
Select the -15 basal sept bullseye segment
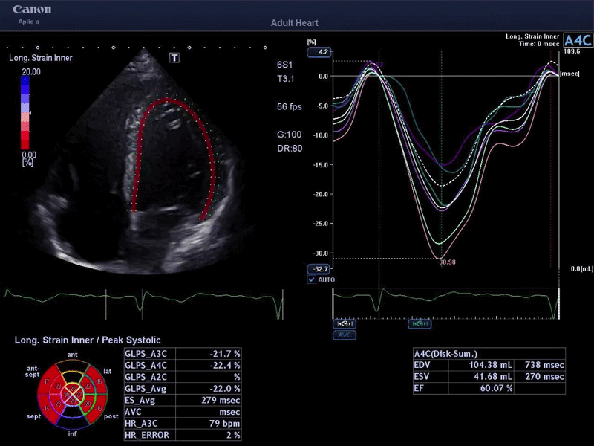pyautogui.click(x=47, y=408)
